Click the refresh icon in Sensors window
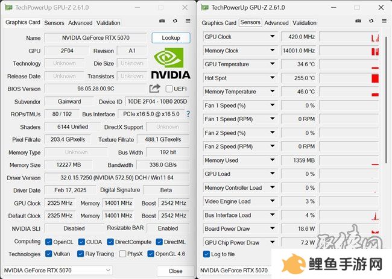This screenshot has width=392, height=279. tap(371, 21)
